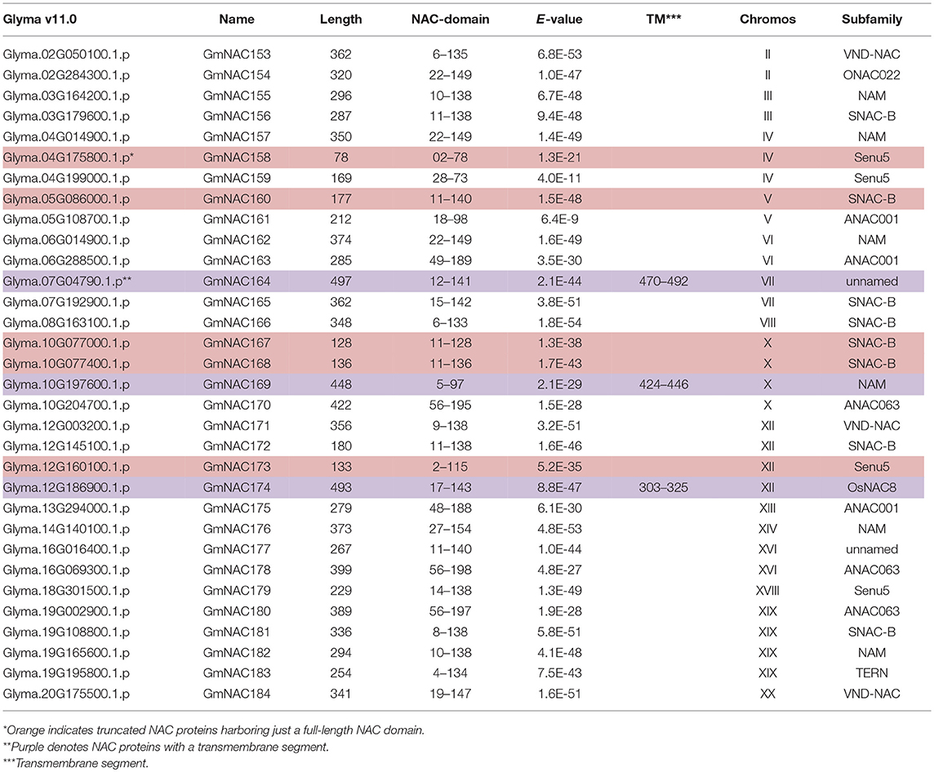
Task: Click the NAC-domain value 49–189
Action: click(x=451, y=260)
